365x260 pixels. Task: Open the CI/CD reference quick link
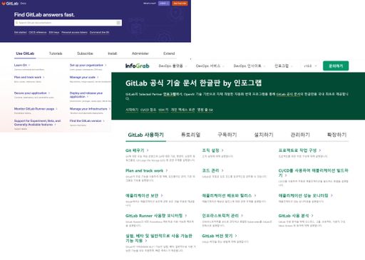(38, 32)
